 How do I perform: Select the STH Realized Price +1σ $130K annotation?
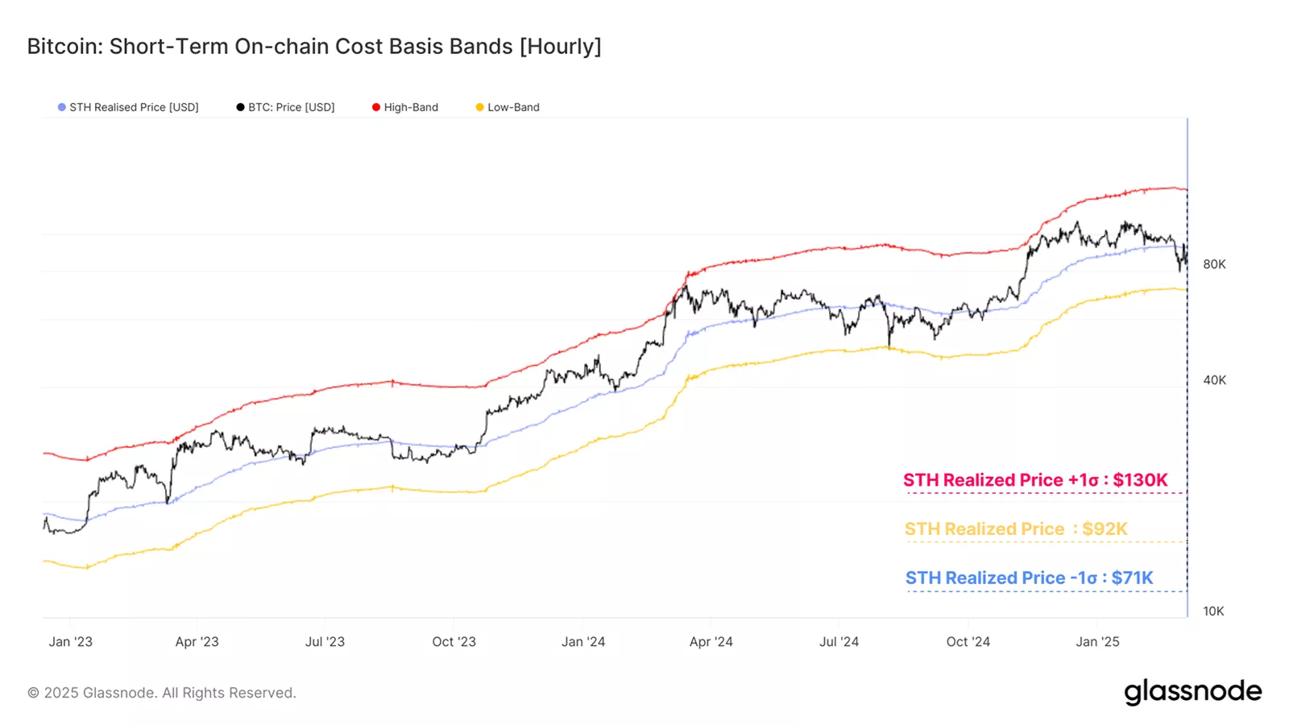tap(1035, 480)
